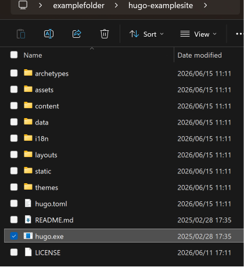Check the i18n row checkbox
This screenshot has height=267, width=244.
(14, 138)
